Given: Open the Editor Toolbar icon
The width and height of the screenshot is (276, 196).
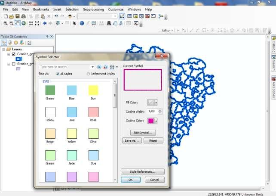Looking at the screenshot, I should coord(122,16).
